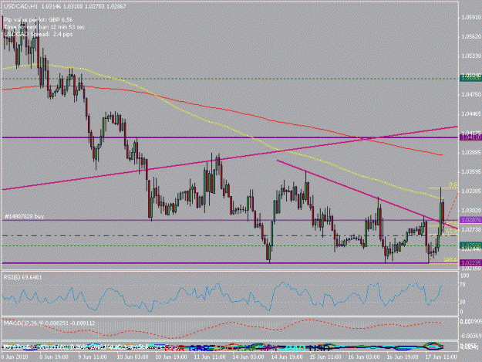Screen dimensions: 482x362
Task: Click the 1.05910 price axis label
Action: tap(471, 18)
